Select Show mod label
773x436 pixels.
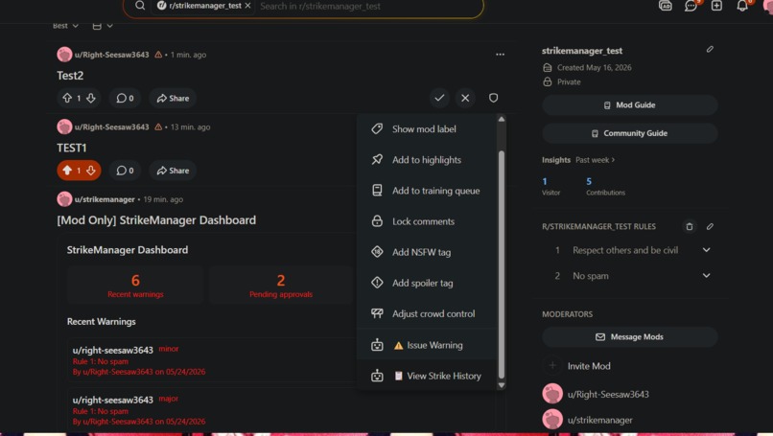[x=427, y=129]
